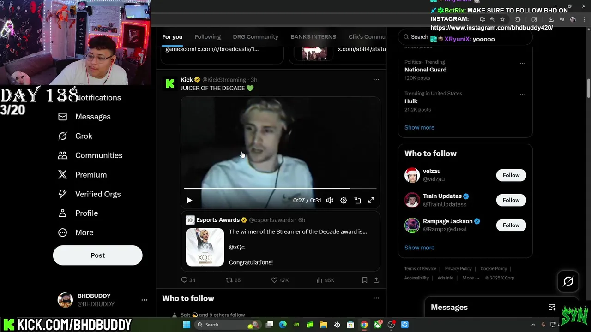
Task: Toggle picture-in-picture for the video
Action: [357, 200]
